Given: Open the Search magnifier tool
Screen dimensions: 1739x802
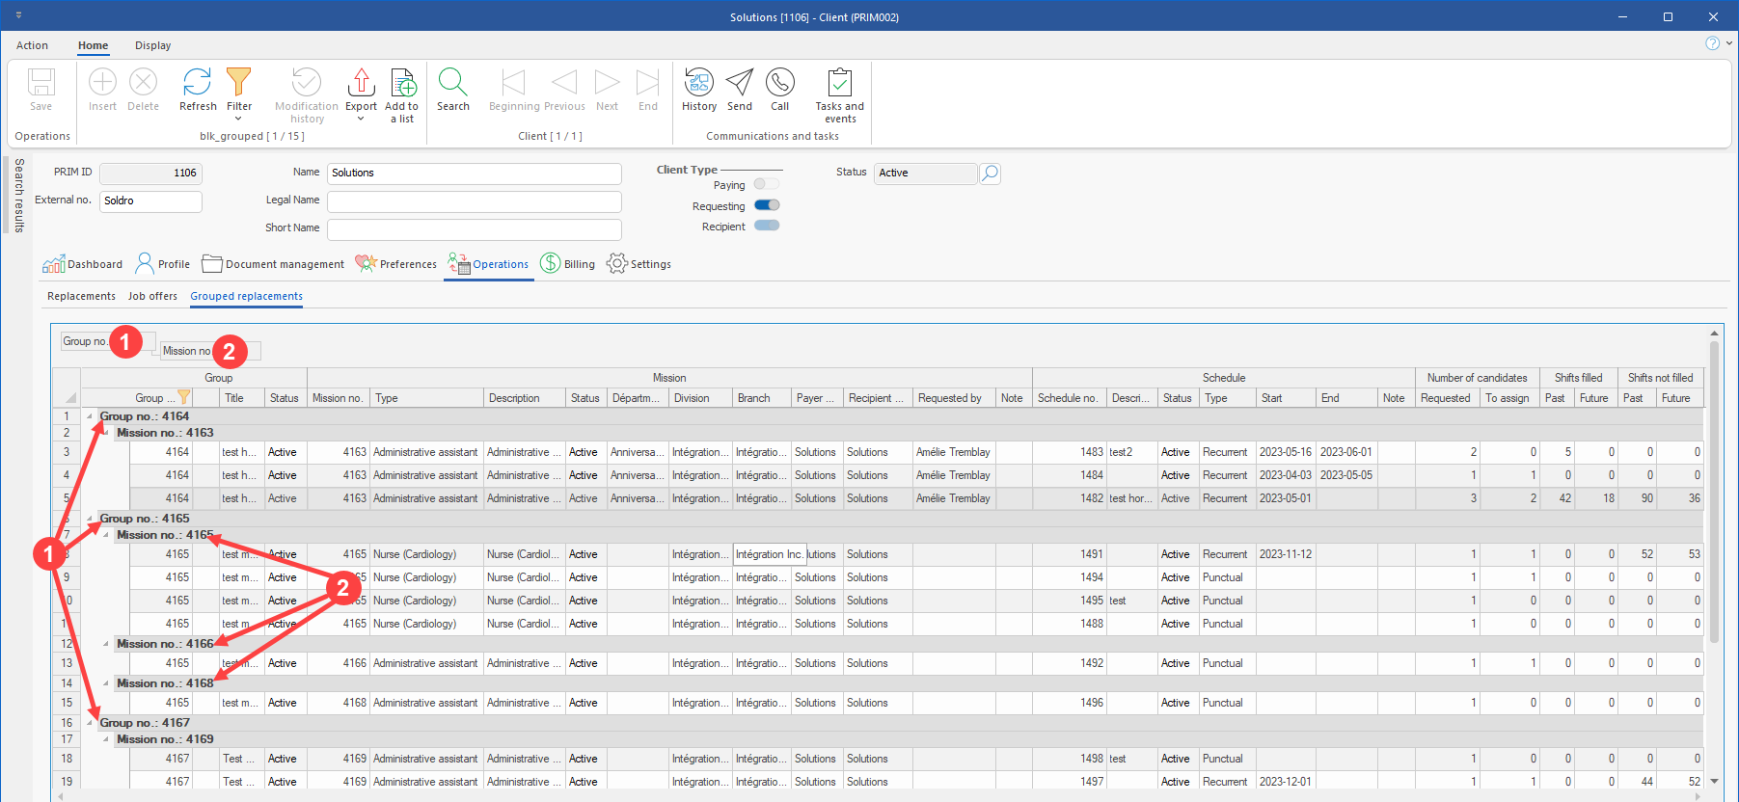Looking at the screenshot, I should point(452,84).
